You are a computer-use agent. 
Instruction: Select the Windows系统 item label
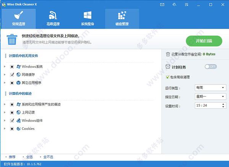32,66
